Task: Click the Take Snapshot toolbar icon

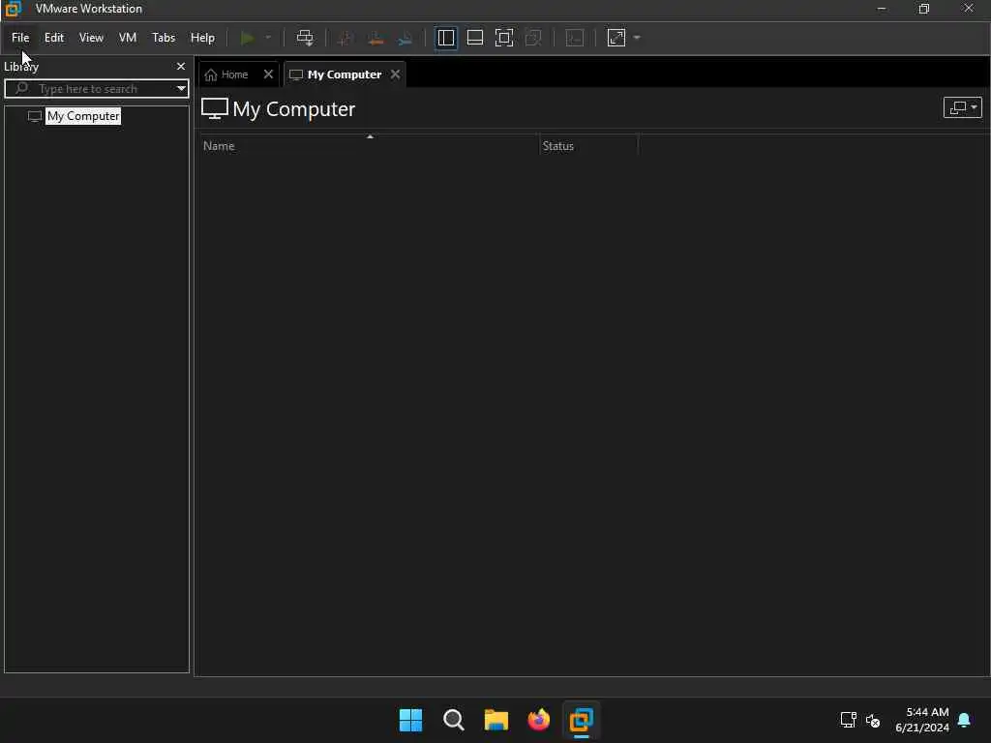Action: [345, 38]
